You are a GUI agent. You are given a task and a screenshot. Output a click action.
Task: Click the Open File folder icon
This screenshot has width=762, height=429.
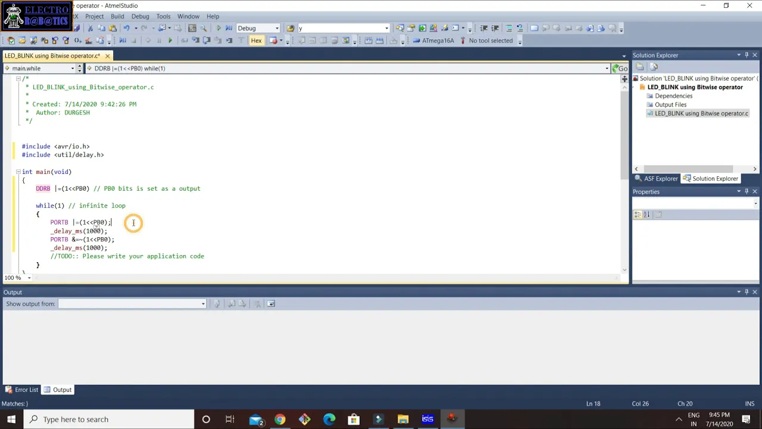[22, 41]
